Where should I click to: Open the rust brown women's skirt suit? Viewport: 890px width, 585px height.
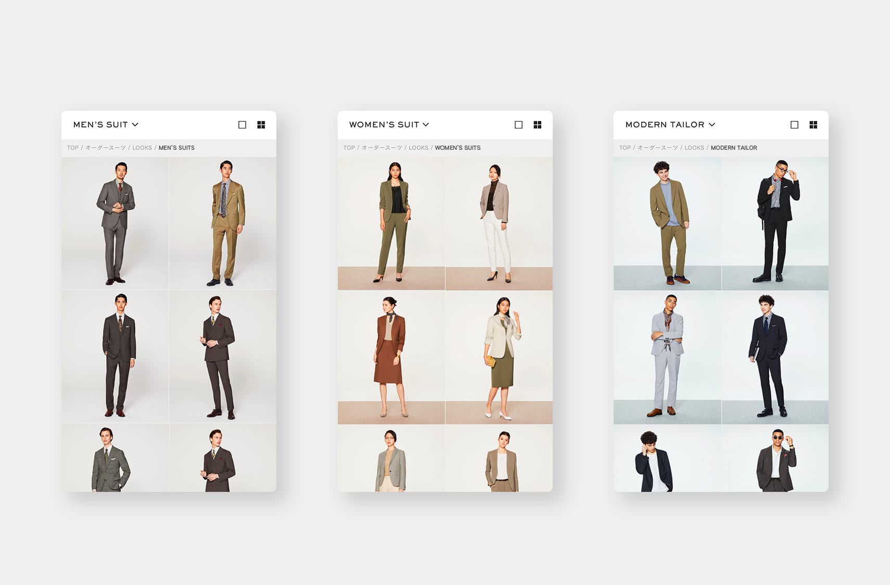391,357
